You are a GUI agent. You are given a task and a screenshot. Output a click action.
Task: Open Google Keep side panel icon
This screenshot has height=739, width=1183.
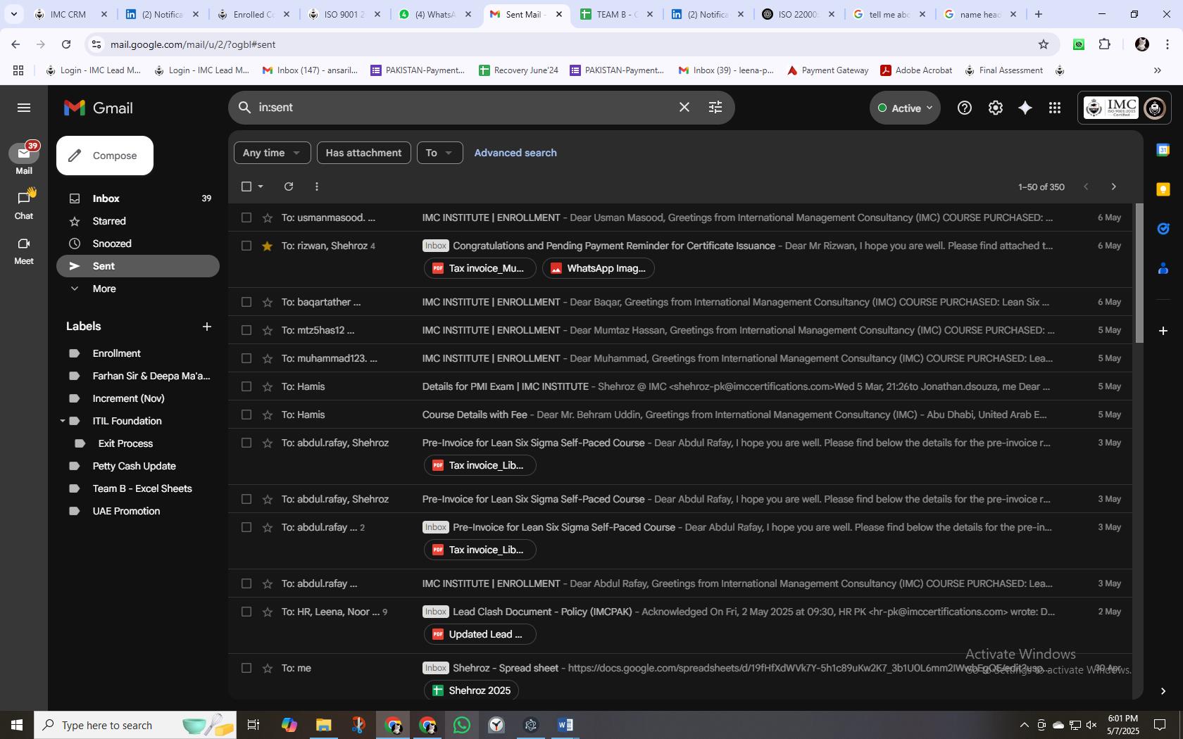(1163, 189)
